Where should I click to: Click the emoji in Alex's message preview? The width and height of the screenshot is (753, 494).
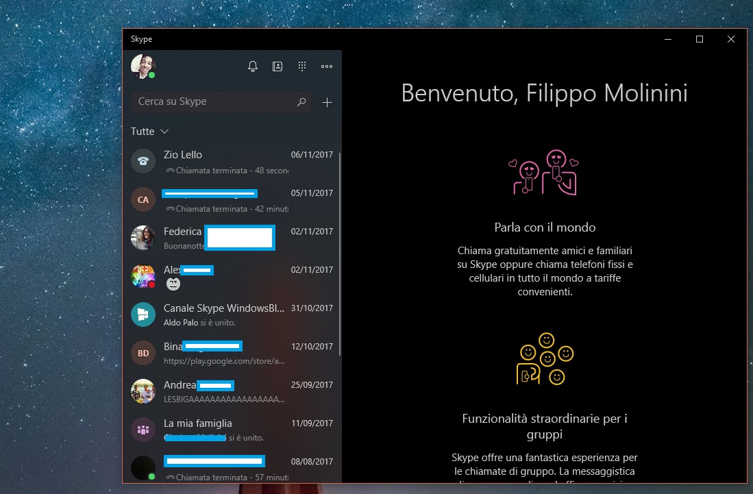[x=173, y=284]
